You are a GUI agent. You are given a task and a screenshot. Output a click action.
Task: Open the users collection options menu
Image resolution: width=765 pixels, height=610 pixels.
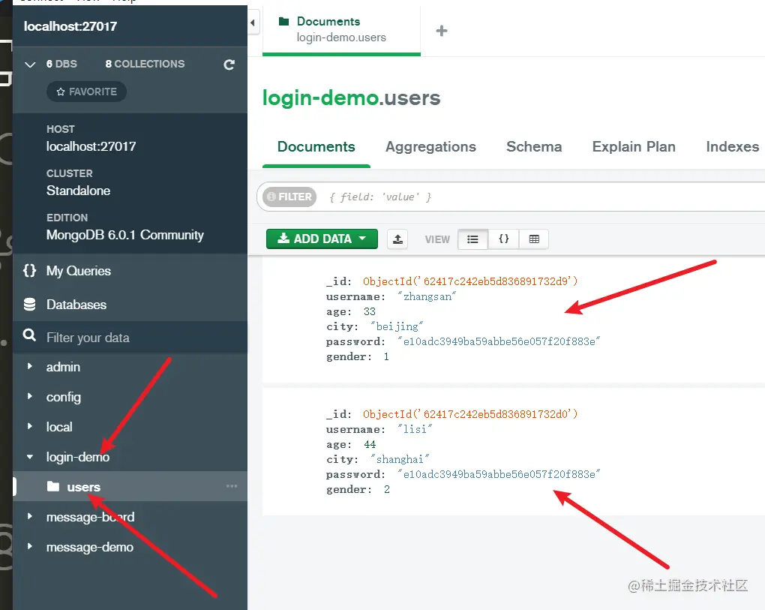click(232, 486)
